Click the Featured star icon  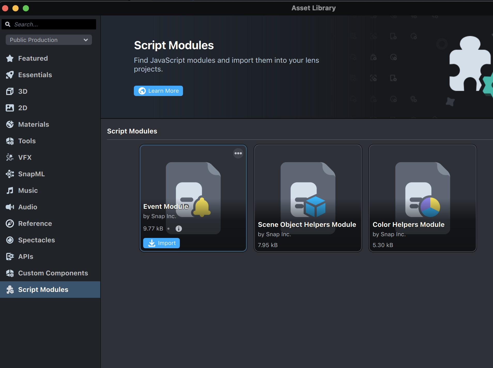pos(10,58)
